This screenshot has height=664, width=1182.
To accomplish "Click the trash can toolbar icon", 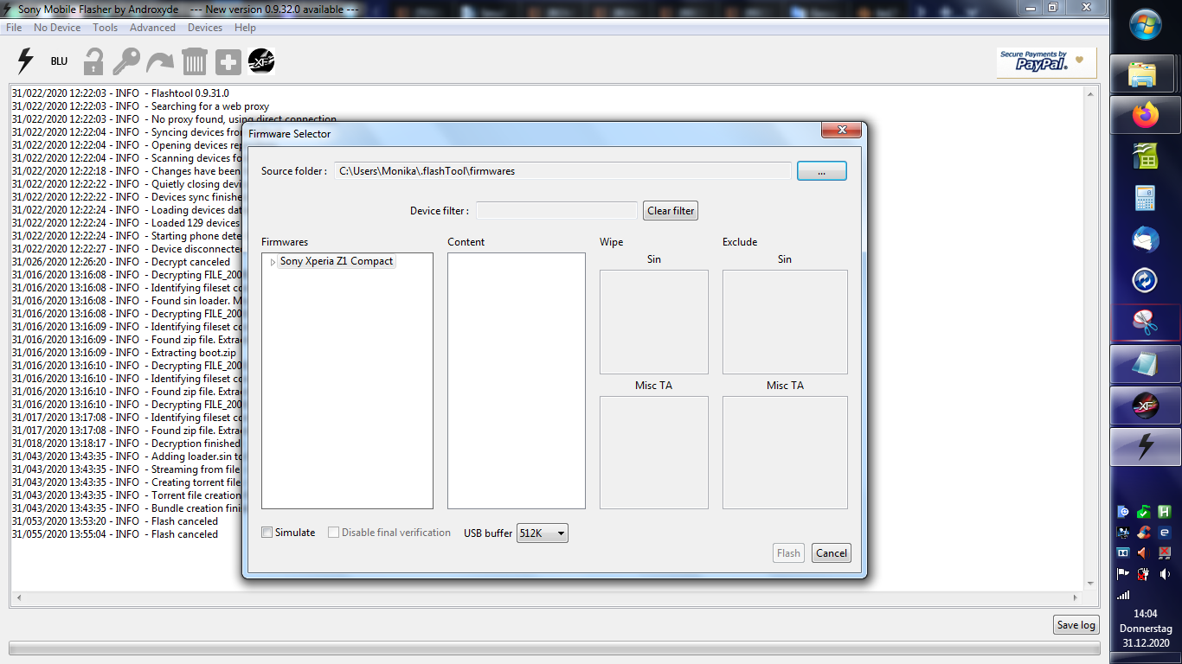I will click(195, 61).
